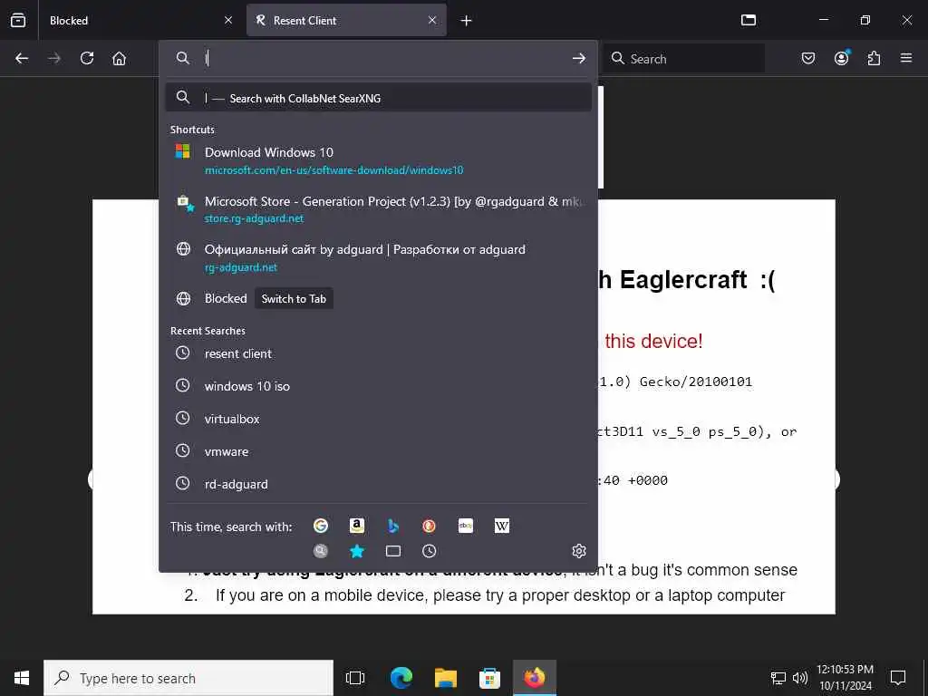Open the Extensions puzzle icon
Viewport: 928px width, 696px height.
(x=874, y=58)
